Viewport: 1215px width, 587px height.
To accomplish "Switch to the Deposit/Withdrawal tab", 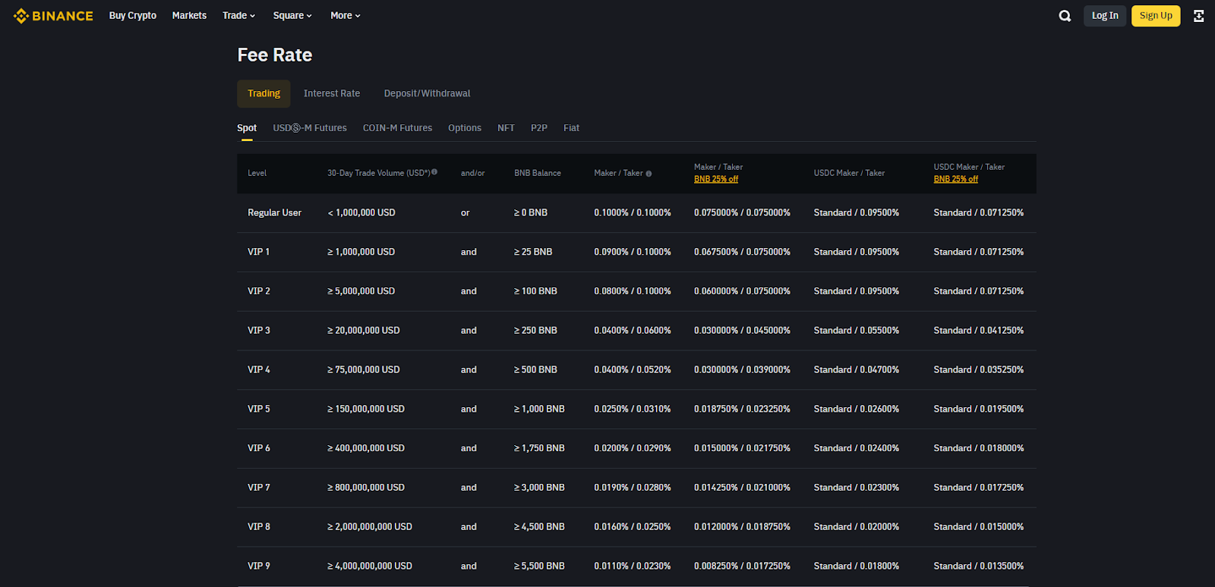I will 427,93.
